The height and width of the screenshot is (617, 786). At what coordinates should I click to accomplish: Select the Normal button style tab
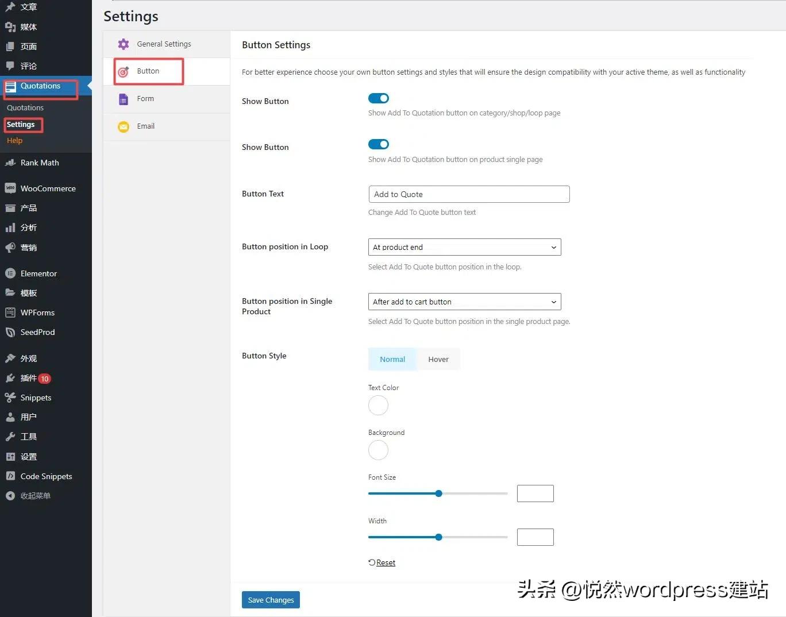392,359
